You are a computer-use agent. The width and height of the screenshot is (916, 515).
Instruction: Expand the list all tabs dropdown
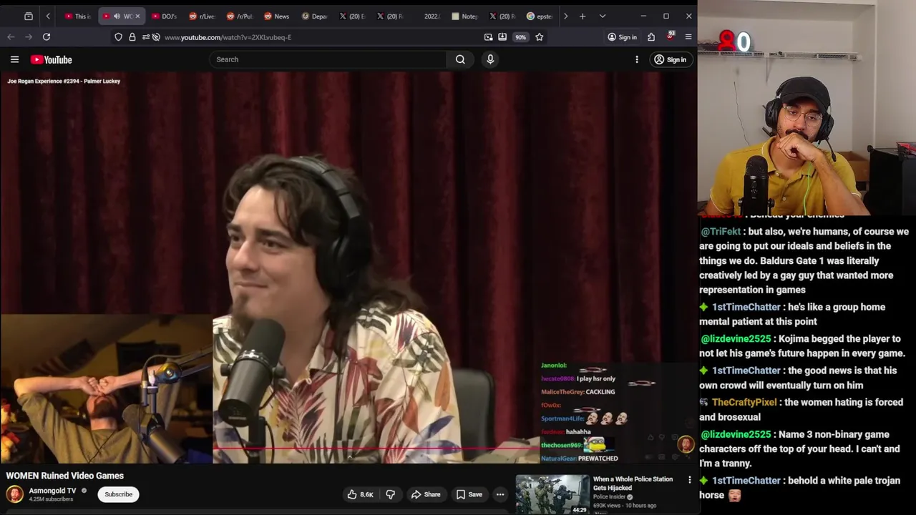point(603,16)
